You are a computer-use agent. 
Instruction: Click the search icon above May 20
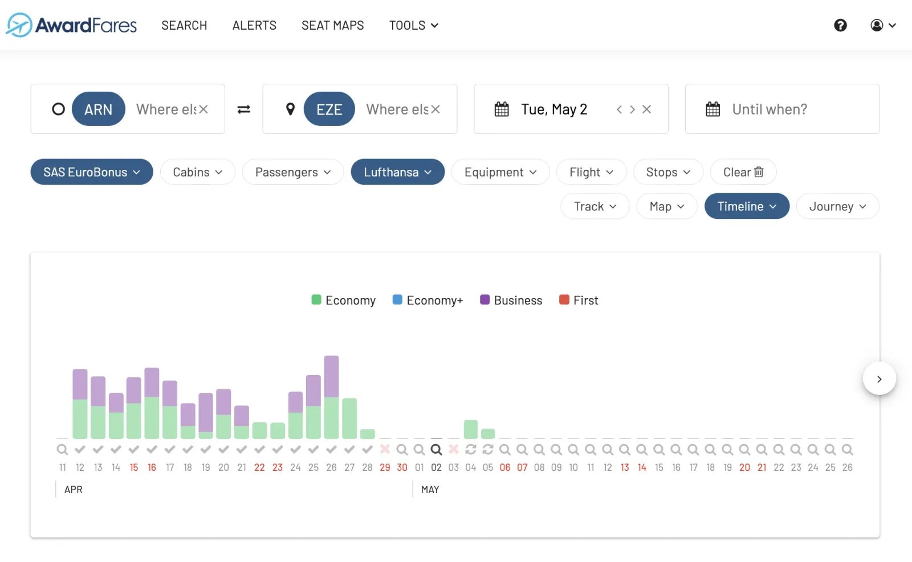(x=744, y=449)
